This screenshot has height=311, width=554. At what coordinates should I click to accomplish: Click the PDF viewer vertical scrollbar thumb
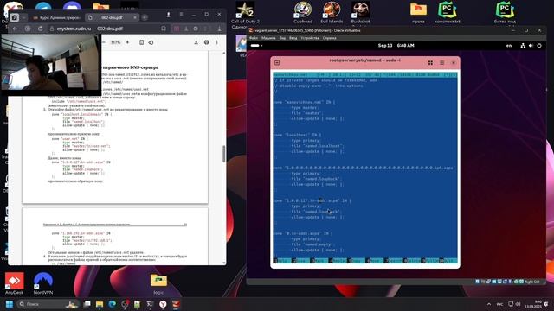(223, 154)
